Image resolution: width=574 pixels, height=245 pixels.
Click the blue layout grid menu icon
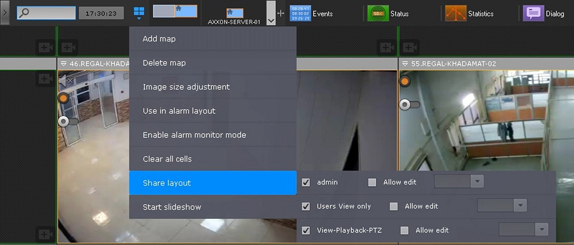coord(140,13)
